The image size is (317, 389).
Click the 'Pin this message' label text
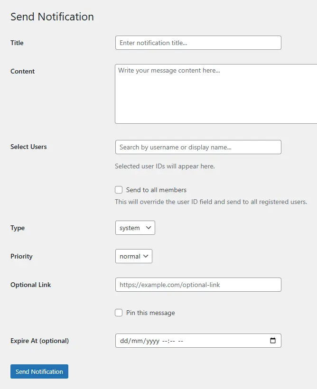(150, 313)
